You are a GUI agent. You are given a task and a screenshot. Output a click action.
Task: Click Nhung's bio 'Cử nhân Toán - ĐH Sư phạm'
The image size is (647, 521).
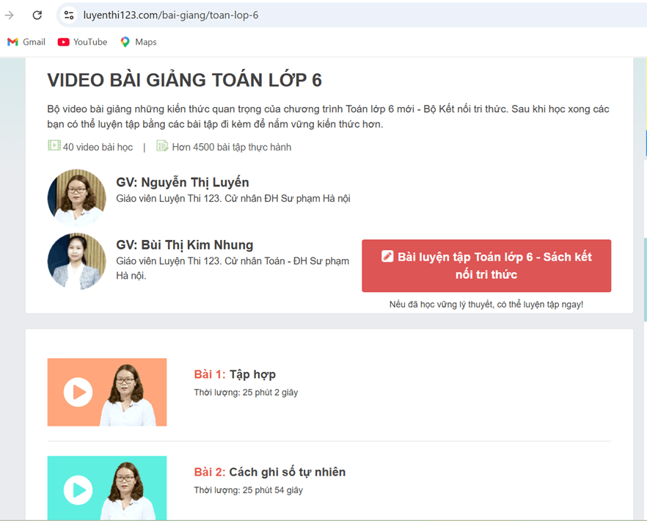(x=287, y=261)
